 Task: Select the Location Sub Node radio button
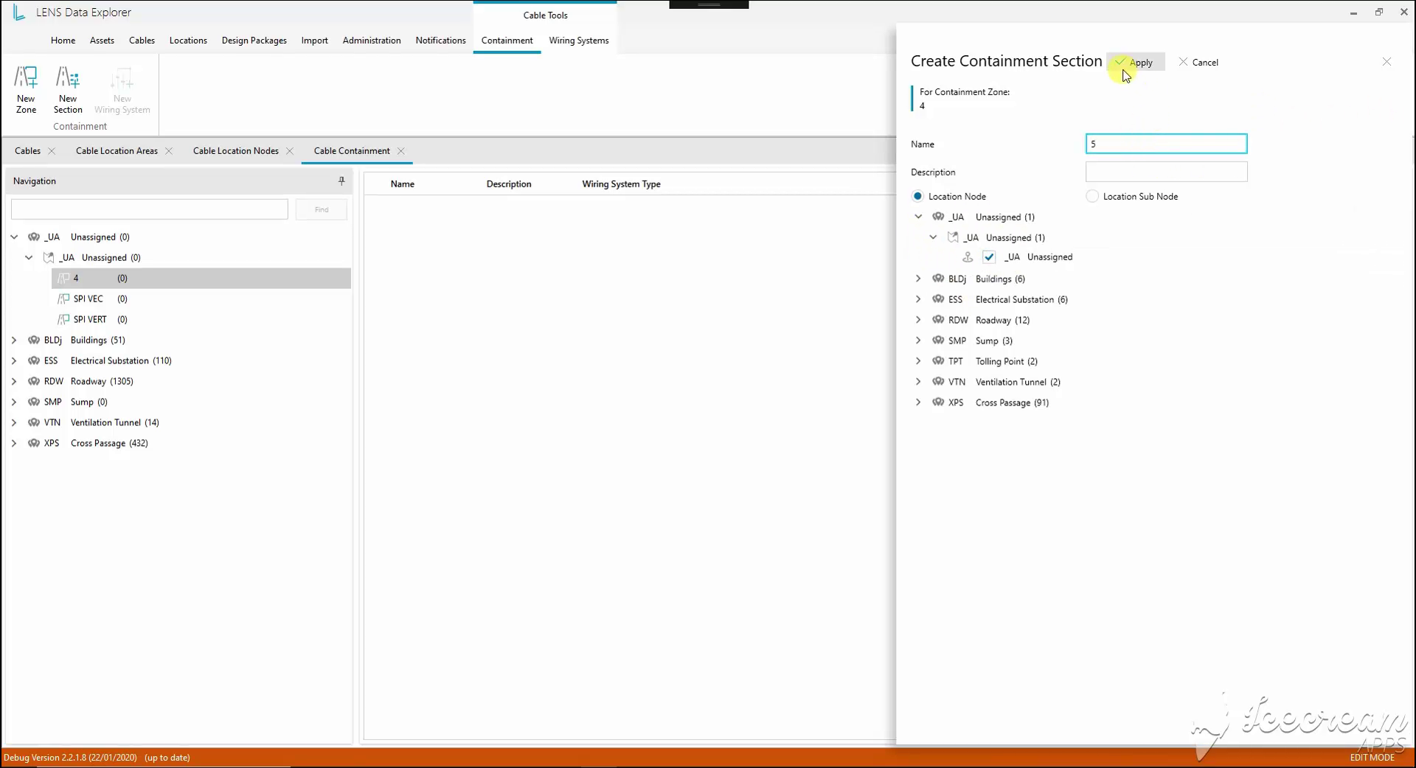[1092, 196]
